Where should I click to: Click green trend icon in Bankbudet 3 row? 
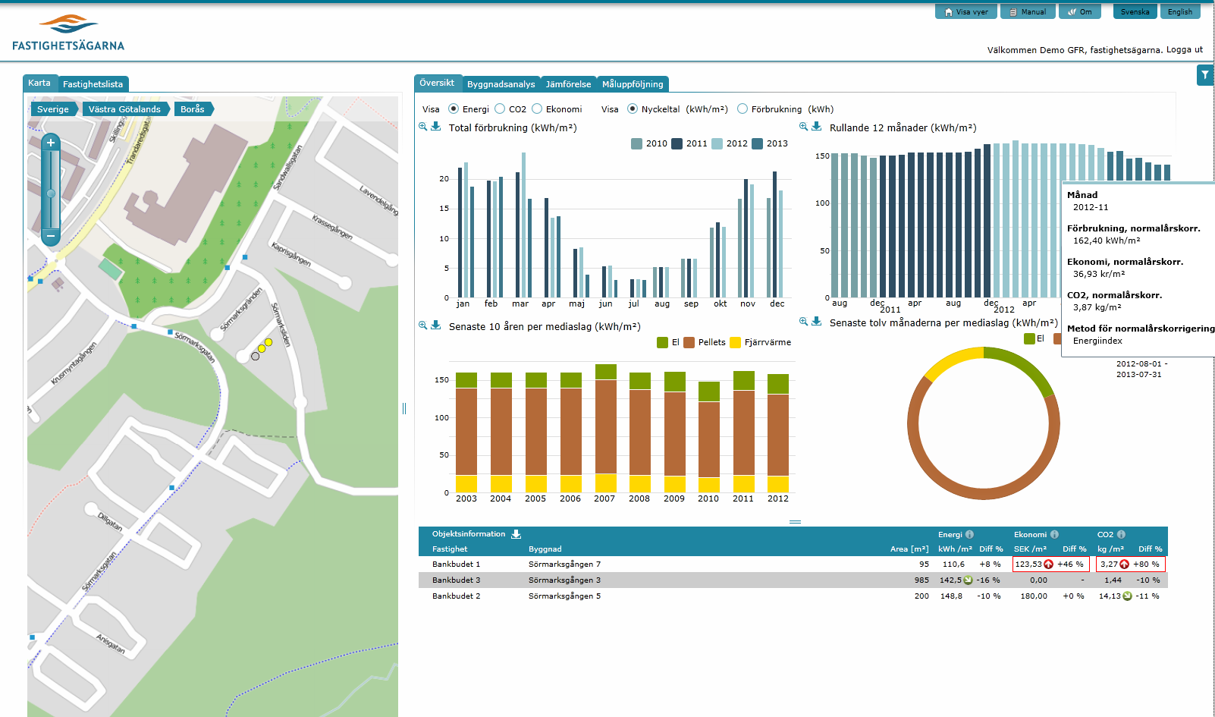[968, 580]
